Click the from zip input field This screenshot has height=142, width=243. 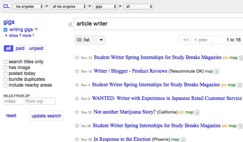coord(40,101)
